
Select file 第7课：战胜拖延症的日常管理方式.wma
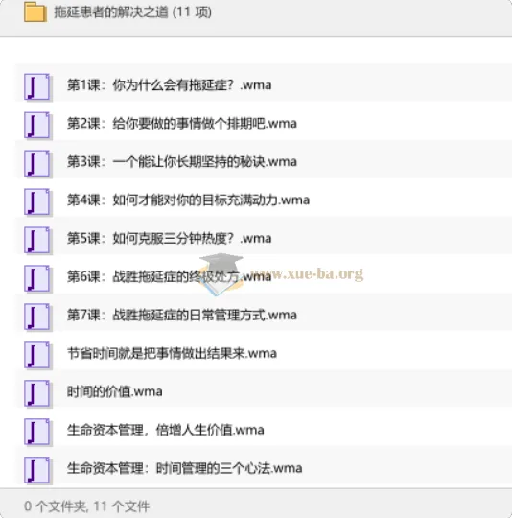pyautogui.click(x=182, y=315)
